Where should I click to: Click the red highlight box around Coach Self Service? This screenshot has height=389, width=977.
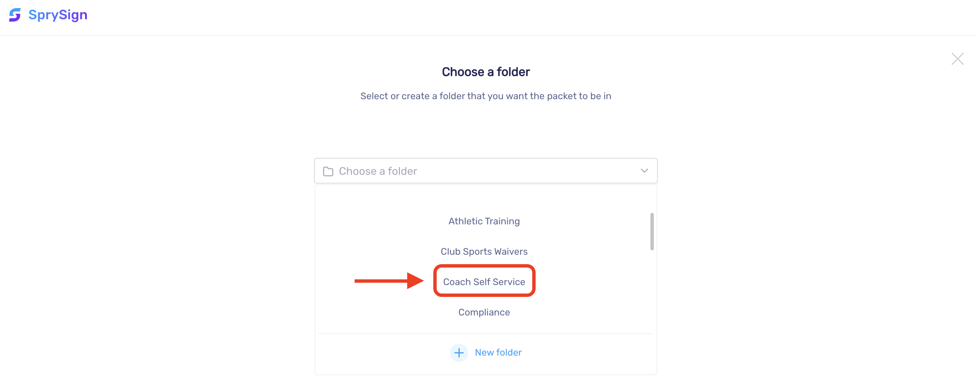click(x=484, y=281)
